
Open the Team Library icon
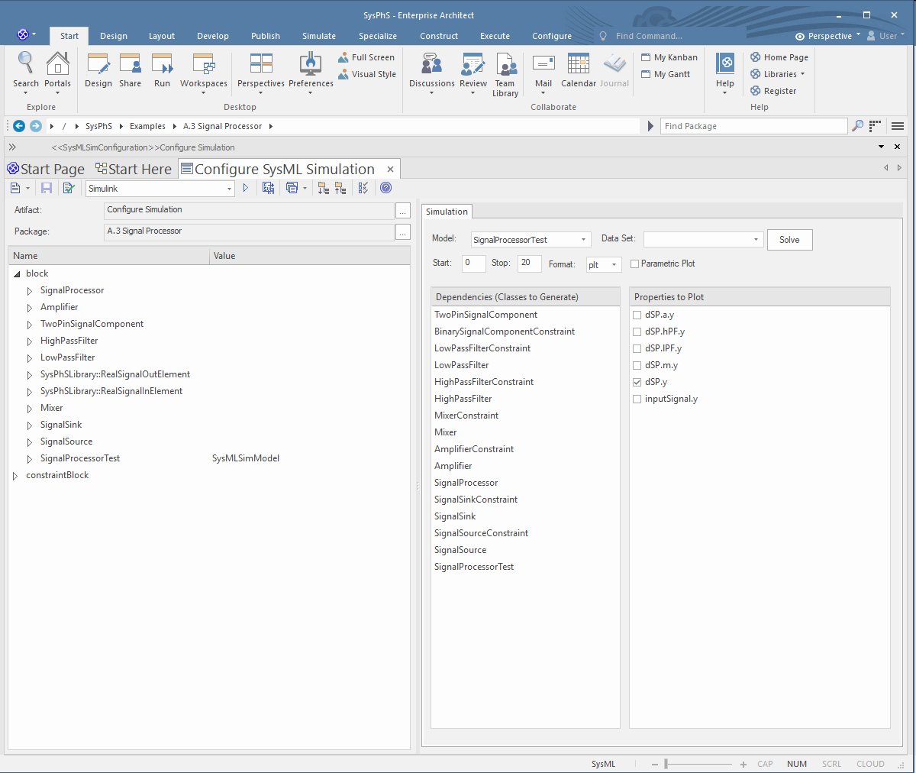pyautogui.click(x=505, y=64)
